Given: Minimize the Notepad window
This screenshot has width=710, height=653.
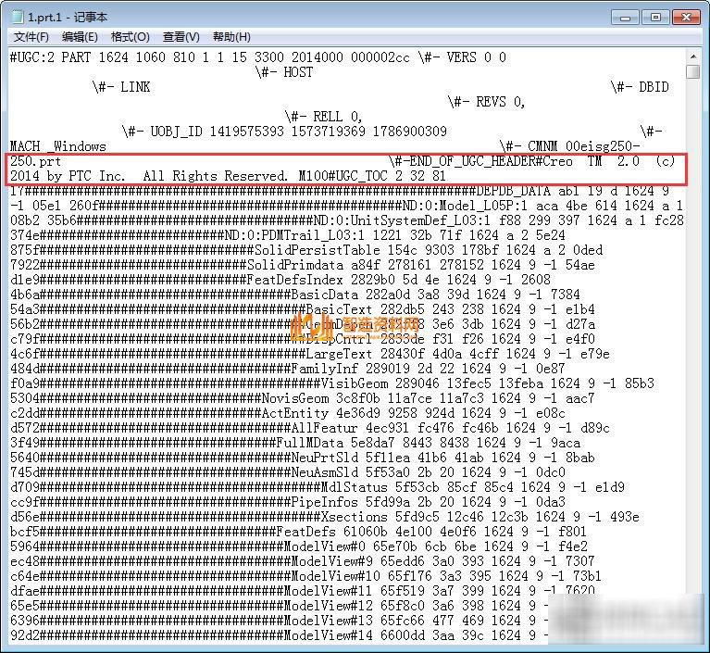Looking at the screenshot, I should [x=627, y=16].
